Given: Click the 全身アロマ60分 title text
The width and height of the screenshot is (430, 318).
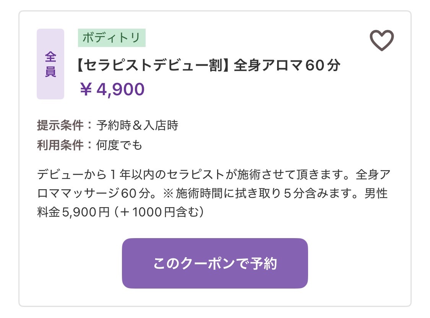Looking at the screenshot, I should [x=286, y=66].
